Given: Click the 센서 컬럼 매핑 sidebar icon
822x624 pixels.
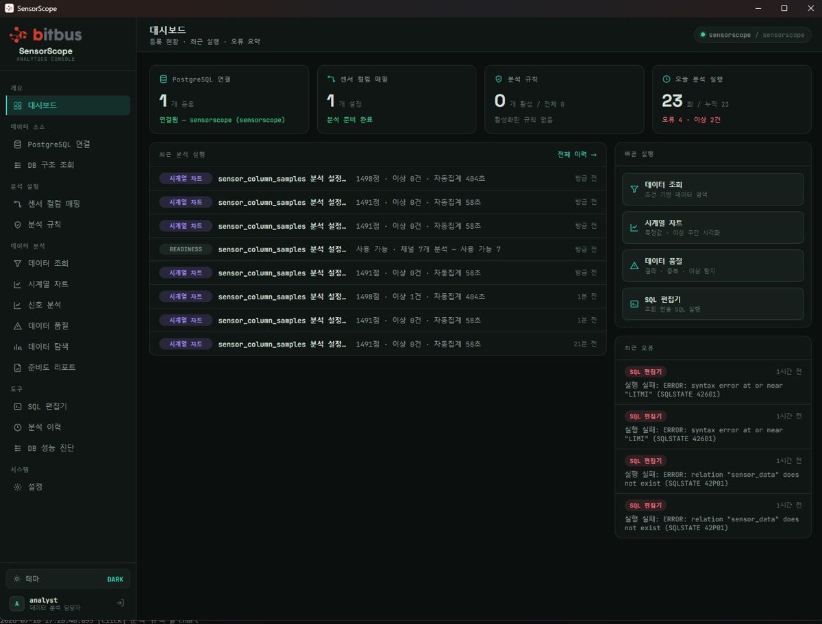Looking at the screenshot, I should pos(17,204).
